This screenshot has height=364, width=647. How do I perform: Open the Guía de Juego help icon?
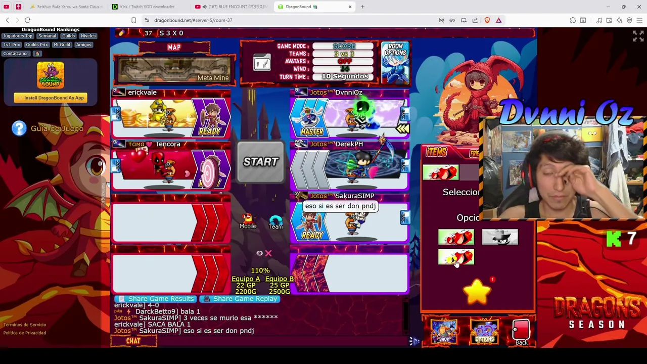coord(19,128)
